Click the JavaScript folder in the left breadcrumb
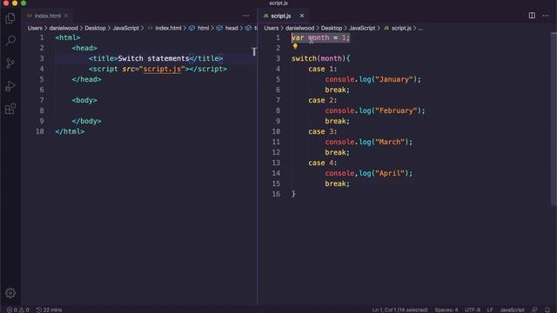The image size is (557, 313). [x=125, y=28]
